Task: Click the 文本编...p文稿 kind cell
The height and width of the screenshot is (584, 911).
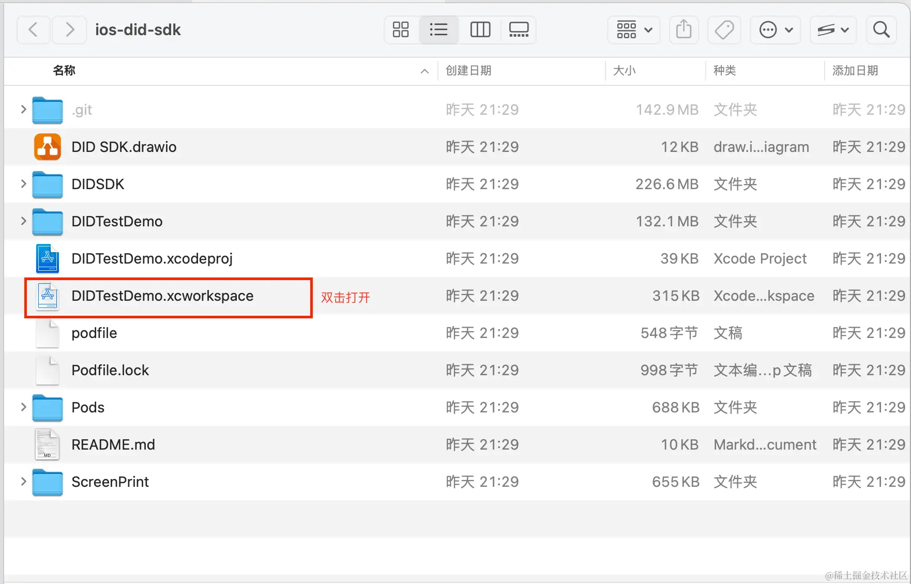Action: (763, 370)
